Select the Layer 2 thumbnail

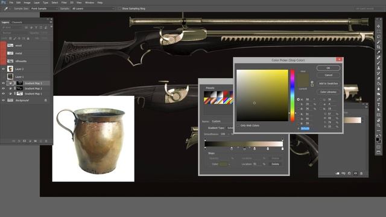pyautogui.click(x=10, y=69)
